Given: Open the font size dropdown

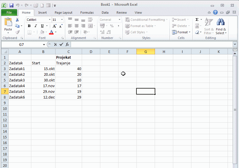Looking at the screenshot, I should [62, 20].
